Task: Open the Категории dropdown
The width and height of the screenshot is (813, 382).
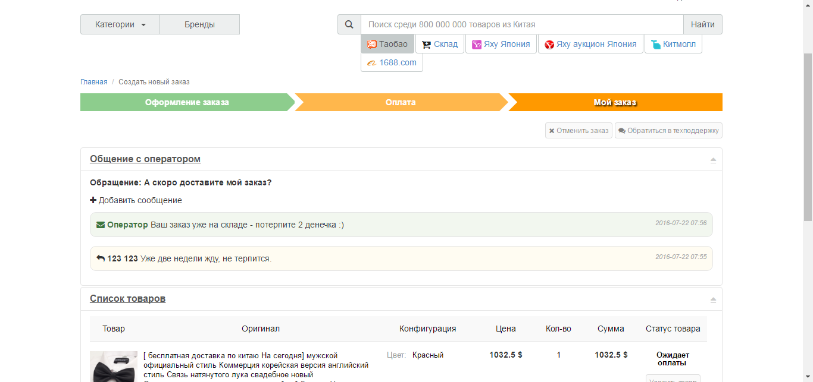Action: click(x=120, y=24)
